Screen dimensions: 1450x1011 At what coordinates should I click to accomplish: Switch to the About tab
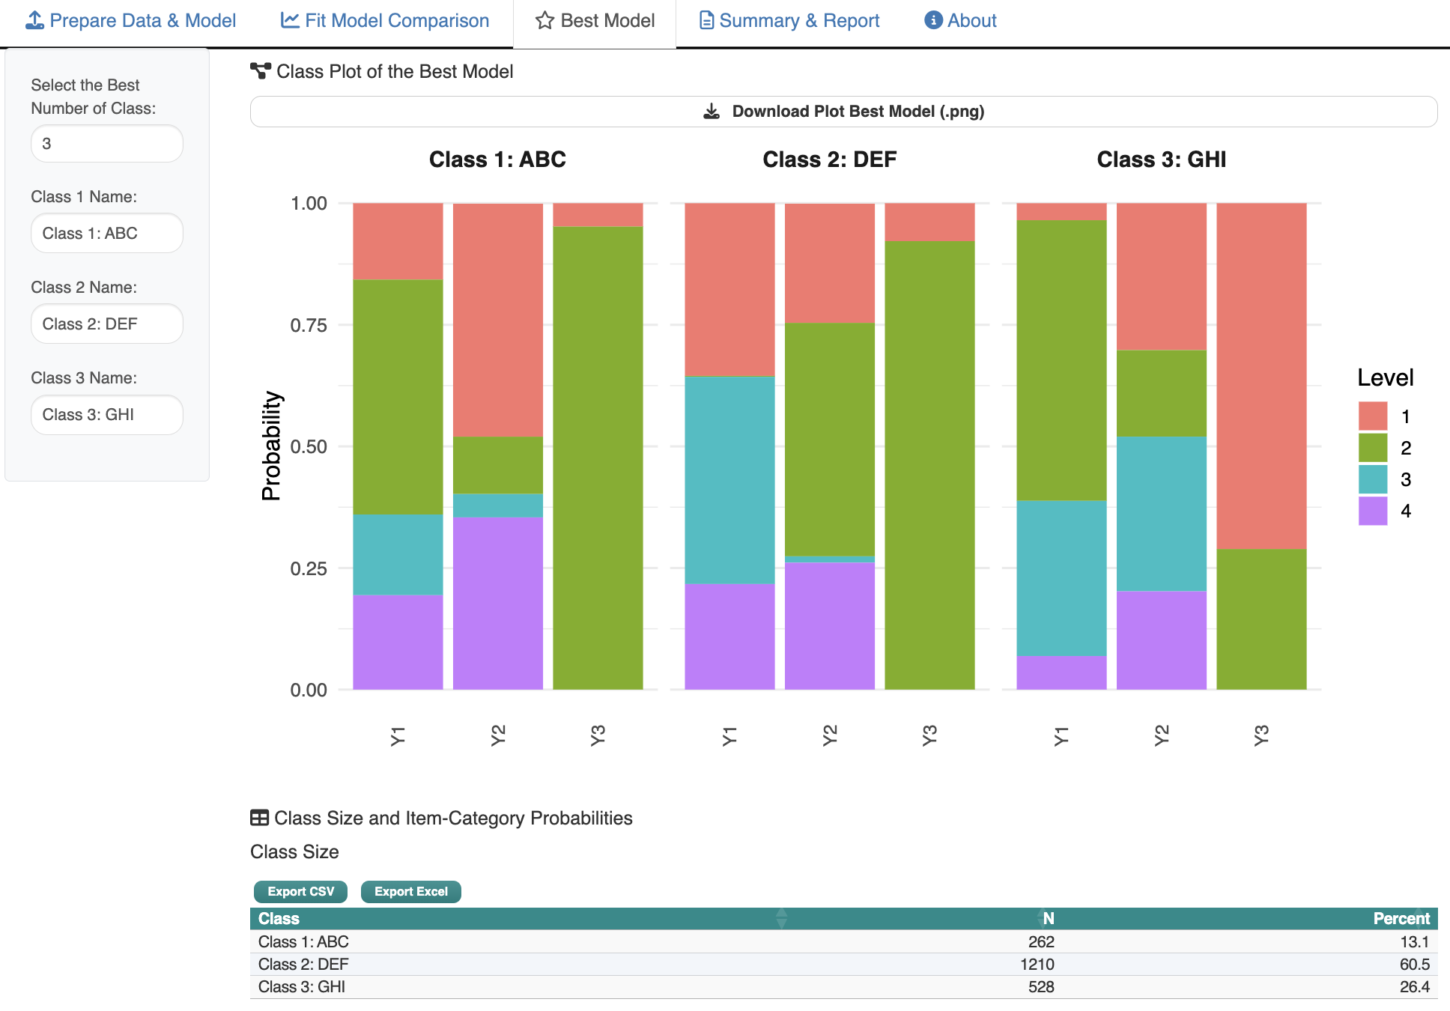(x=971, y=20)
